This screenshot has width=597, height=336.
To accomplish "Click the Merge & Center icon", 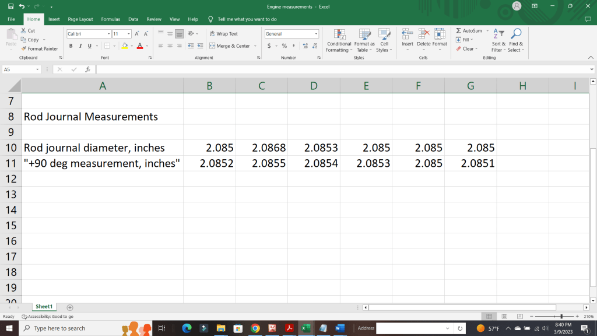I will 212,46.
